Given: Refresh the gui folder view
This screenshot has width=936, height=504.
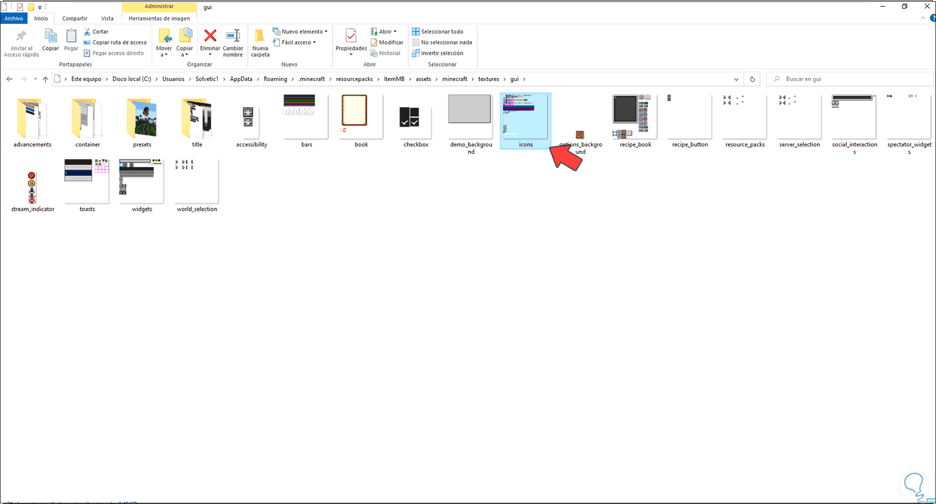Looking at the screenshot, I should pos(752,79).
